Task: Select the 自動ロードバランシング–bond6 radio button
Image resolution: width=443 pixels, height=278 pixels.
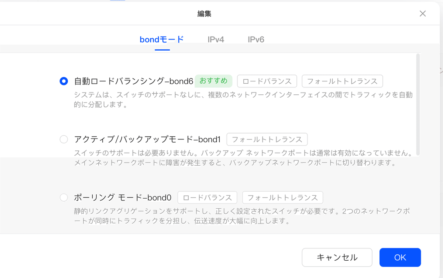Action: tap(63, 81)
